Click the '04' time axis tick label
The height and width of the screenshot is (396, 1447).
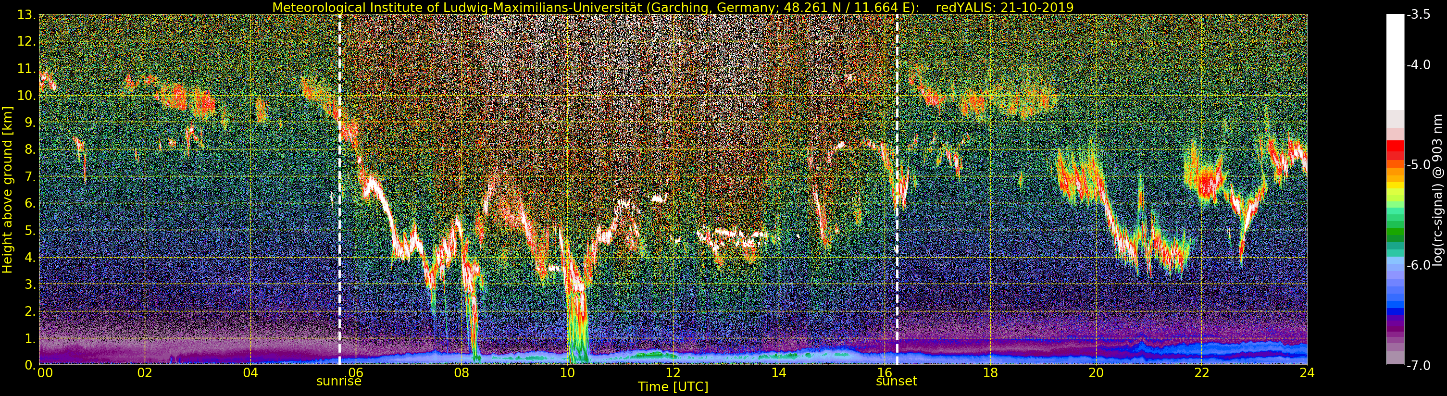pyautogui.click(x=250, y=373)
